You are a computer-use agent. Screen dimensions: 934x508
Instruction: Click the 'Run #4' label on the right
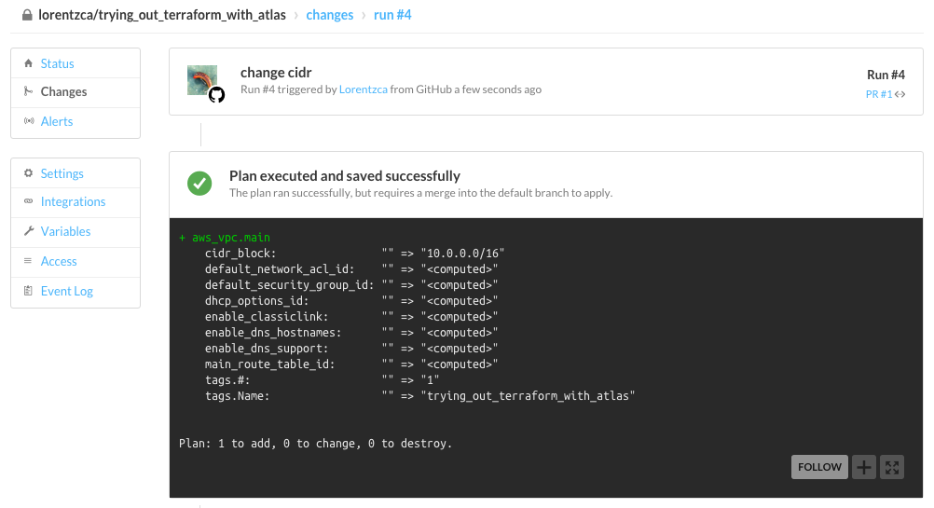(x=886, y=76)
